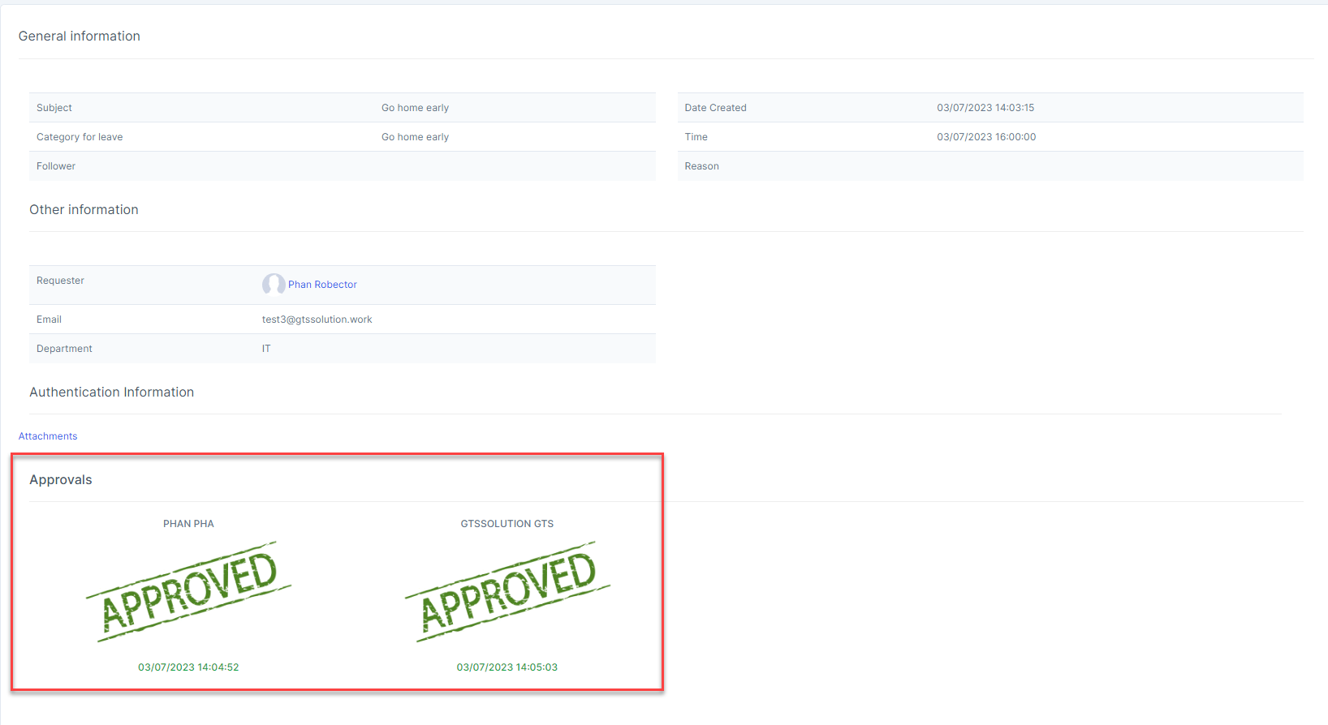Click the General information heading
This screenshot has height=725, width=1328.
pyautogui.click(x=80, y=36)
